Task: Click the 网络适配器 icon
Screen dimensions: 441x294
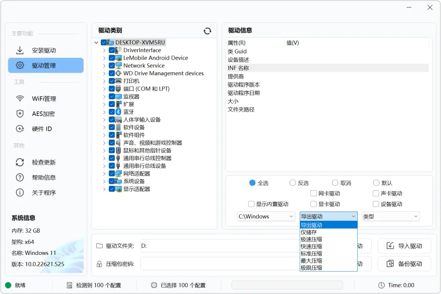Action: [x=118, y=174]
